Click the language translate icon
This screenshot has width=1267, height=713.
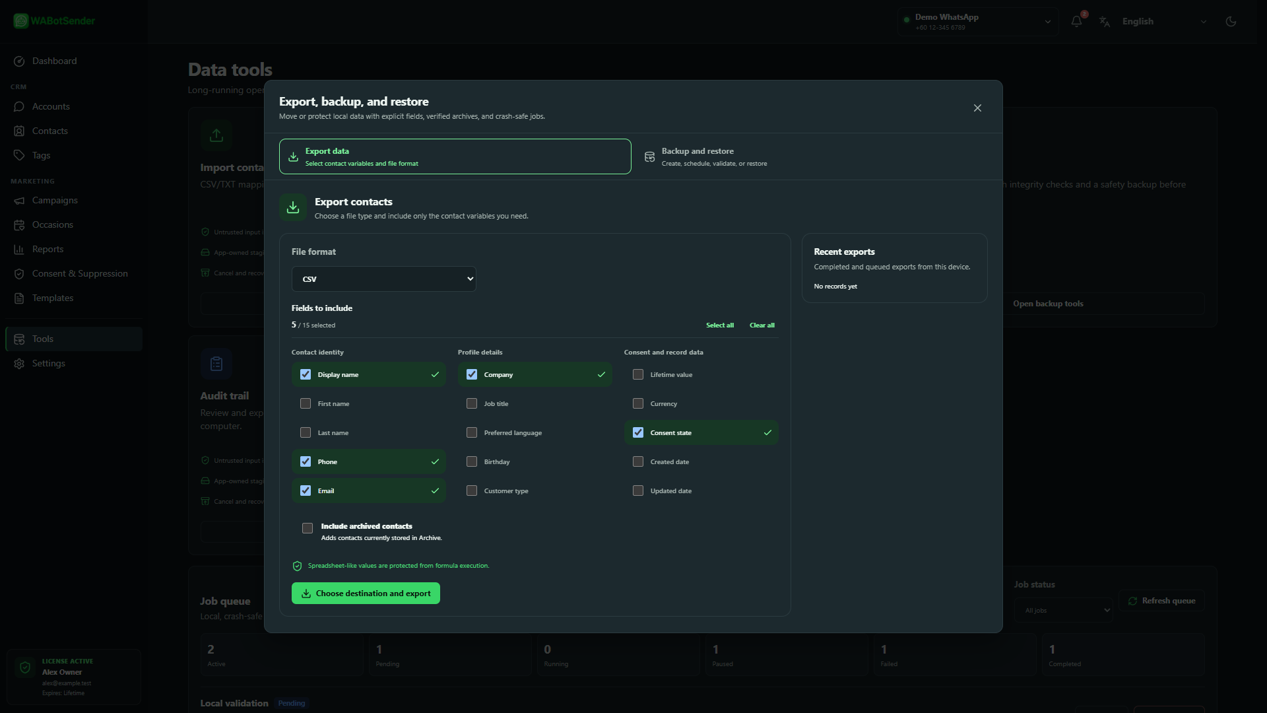pos(1105,21)
